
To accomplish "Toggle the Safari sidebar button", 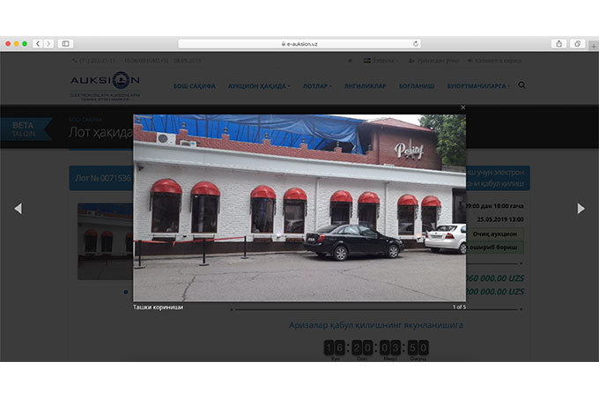I will coord(66,43).
